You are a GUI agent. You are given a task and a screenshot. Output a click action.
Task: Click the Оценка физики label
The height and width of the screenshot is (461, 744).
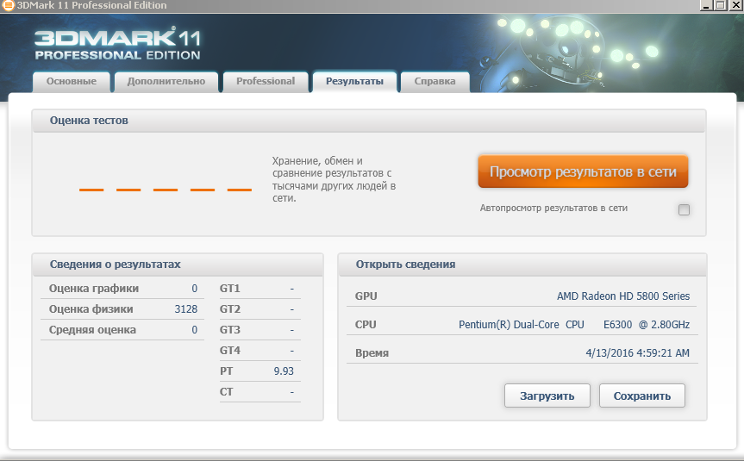(91, 309)
